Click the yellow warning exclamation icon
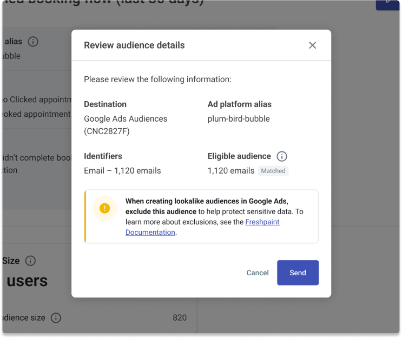Image resolution: width=402 pixels, height=338 pixels. (105, 208)
